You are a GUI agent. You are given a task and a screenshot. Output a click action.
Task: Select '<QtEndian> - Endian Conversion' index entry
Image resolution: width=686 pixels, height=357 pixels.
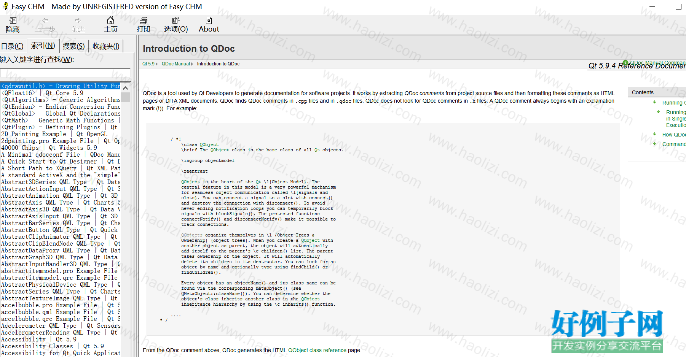point(61,107)
